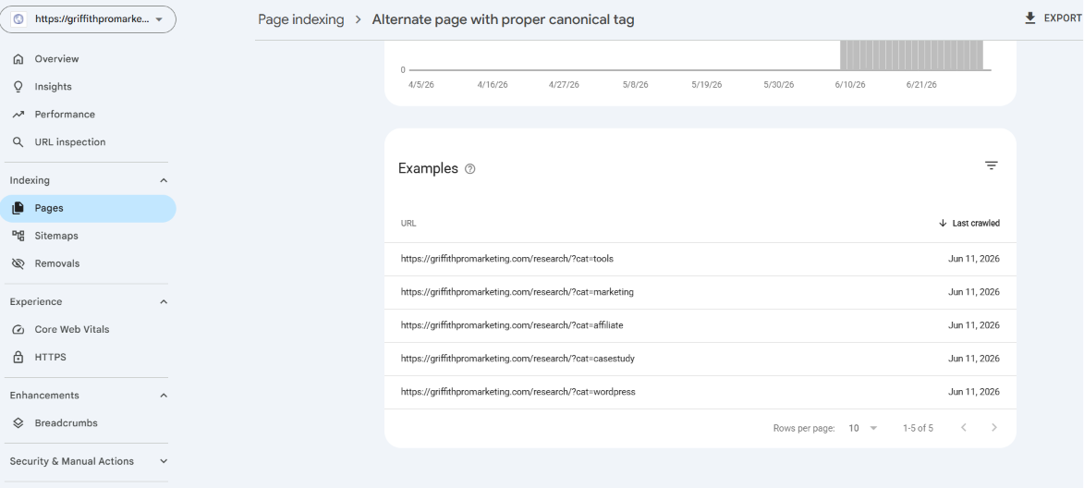Click the Export button
Viewport: 1084px width, 488px height.
pos(1053,18)
